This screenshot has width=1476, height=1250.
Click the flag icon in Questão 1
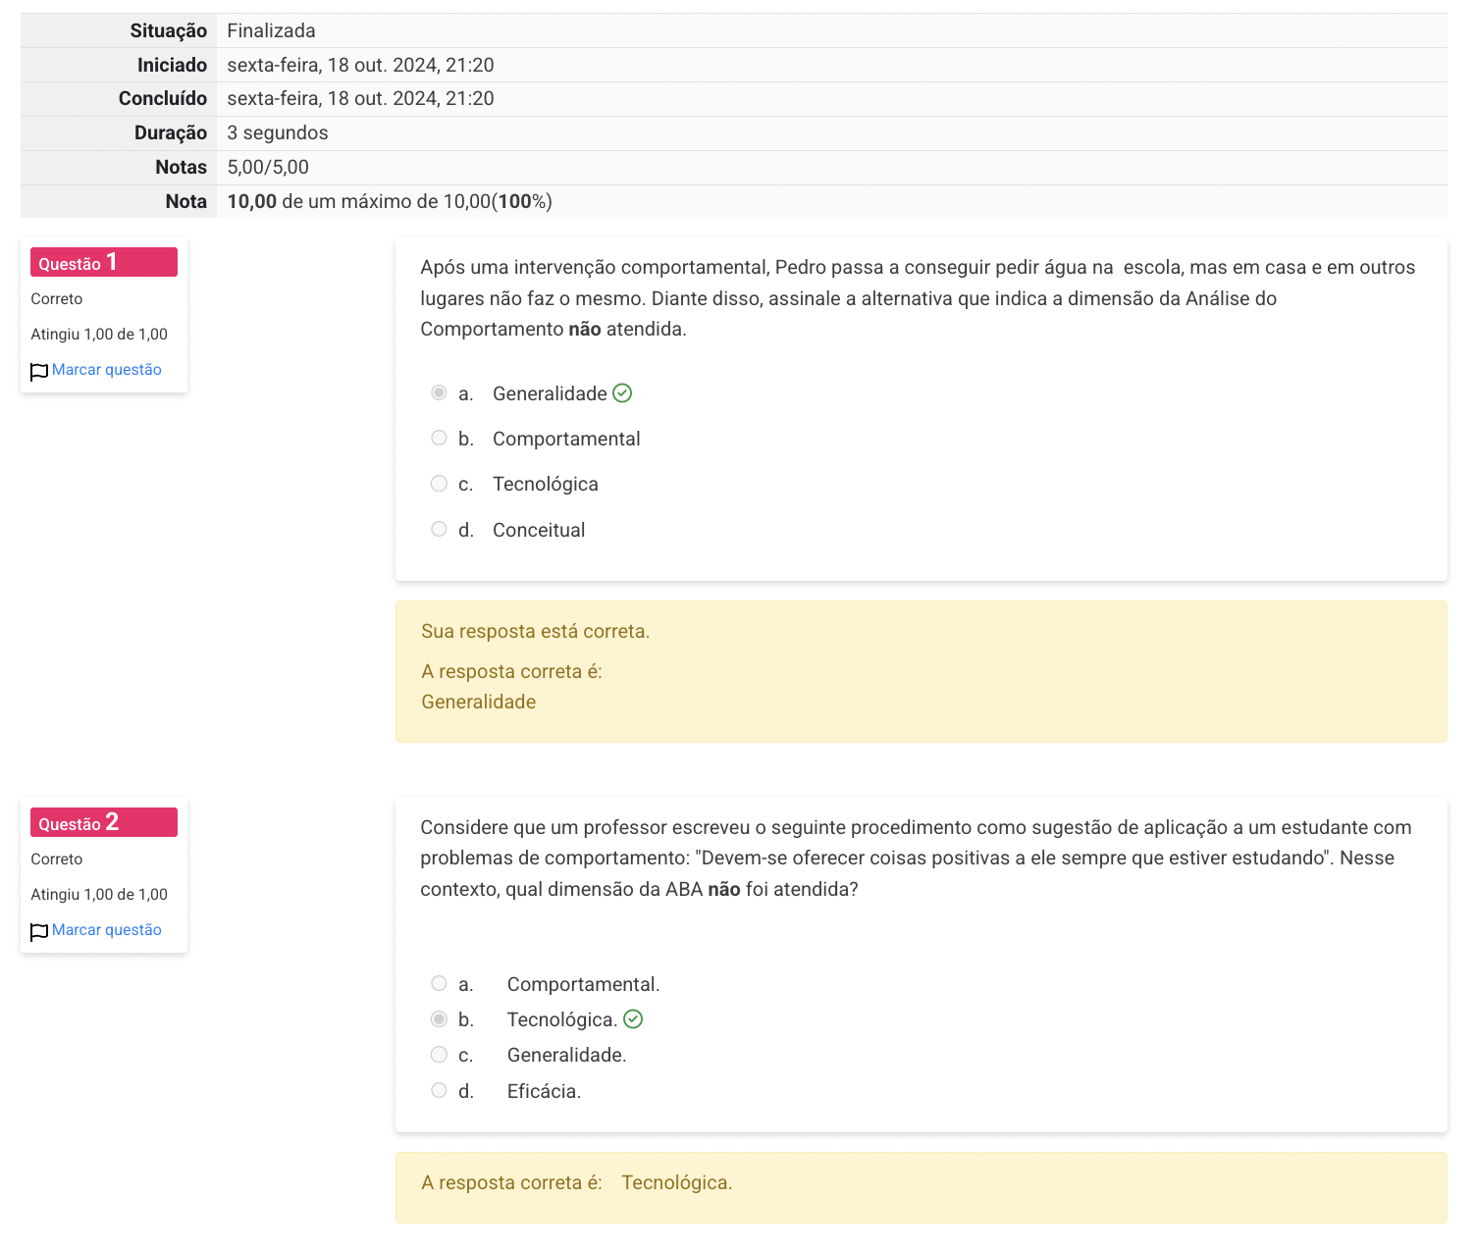pyautogui.click(x=39, y=372)
